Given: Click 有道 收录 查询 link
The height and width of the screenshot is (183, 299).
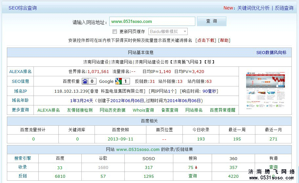Looking at the screenshot, I should pos(273,167).
